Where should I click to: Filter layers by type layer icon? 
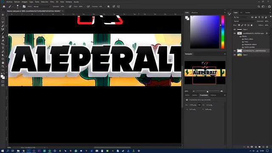pyautogui.click(x=259, y=17)
